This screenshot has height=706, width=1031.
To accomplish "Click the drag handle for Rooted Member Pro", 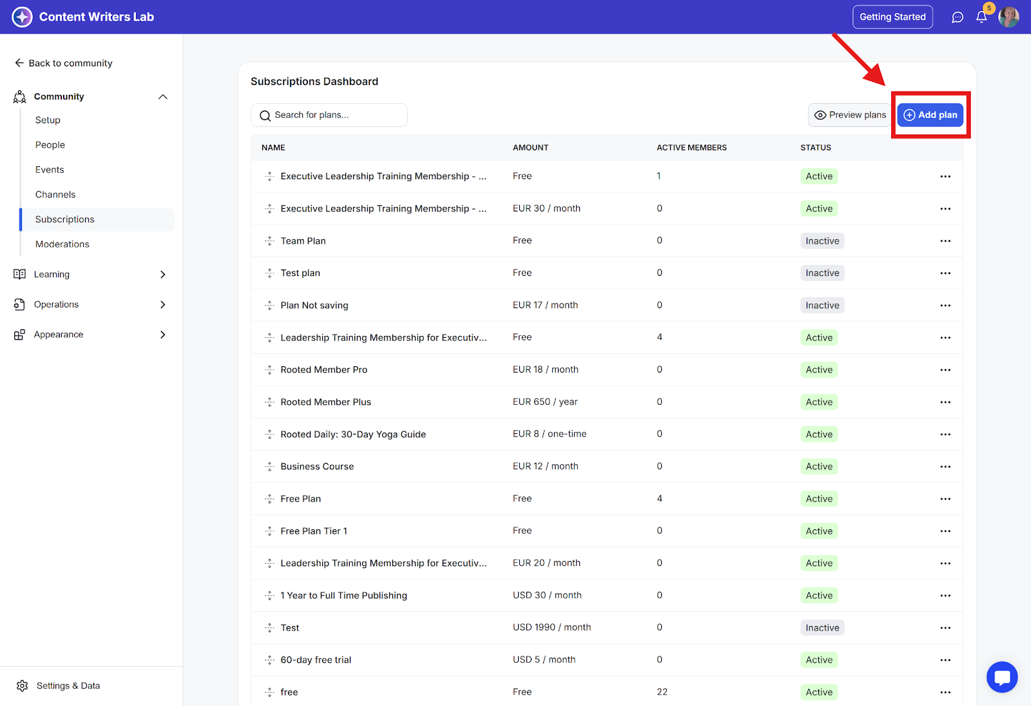I will [x=269, y=370].
